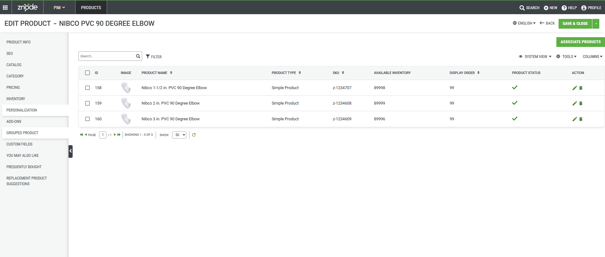605x257 pixels.
Task: Go to next page arrow
Action: point(115,134)
